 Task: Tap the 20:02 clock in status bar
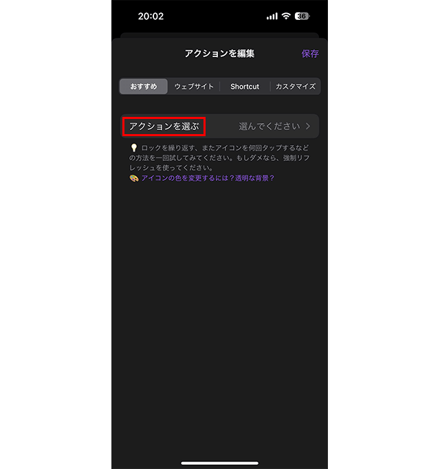151,16
